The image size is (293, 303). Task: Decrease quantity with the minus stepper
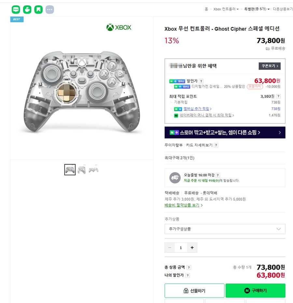170,248
